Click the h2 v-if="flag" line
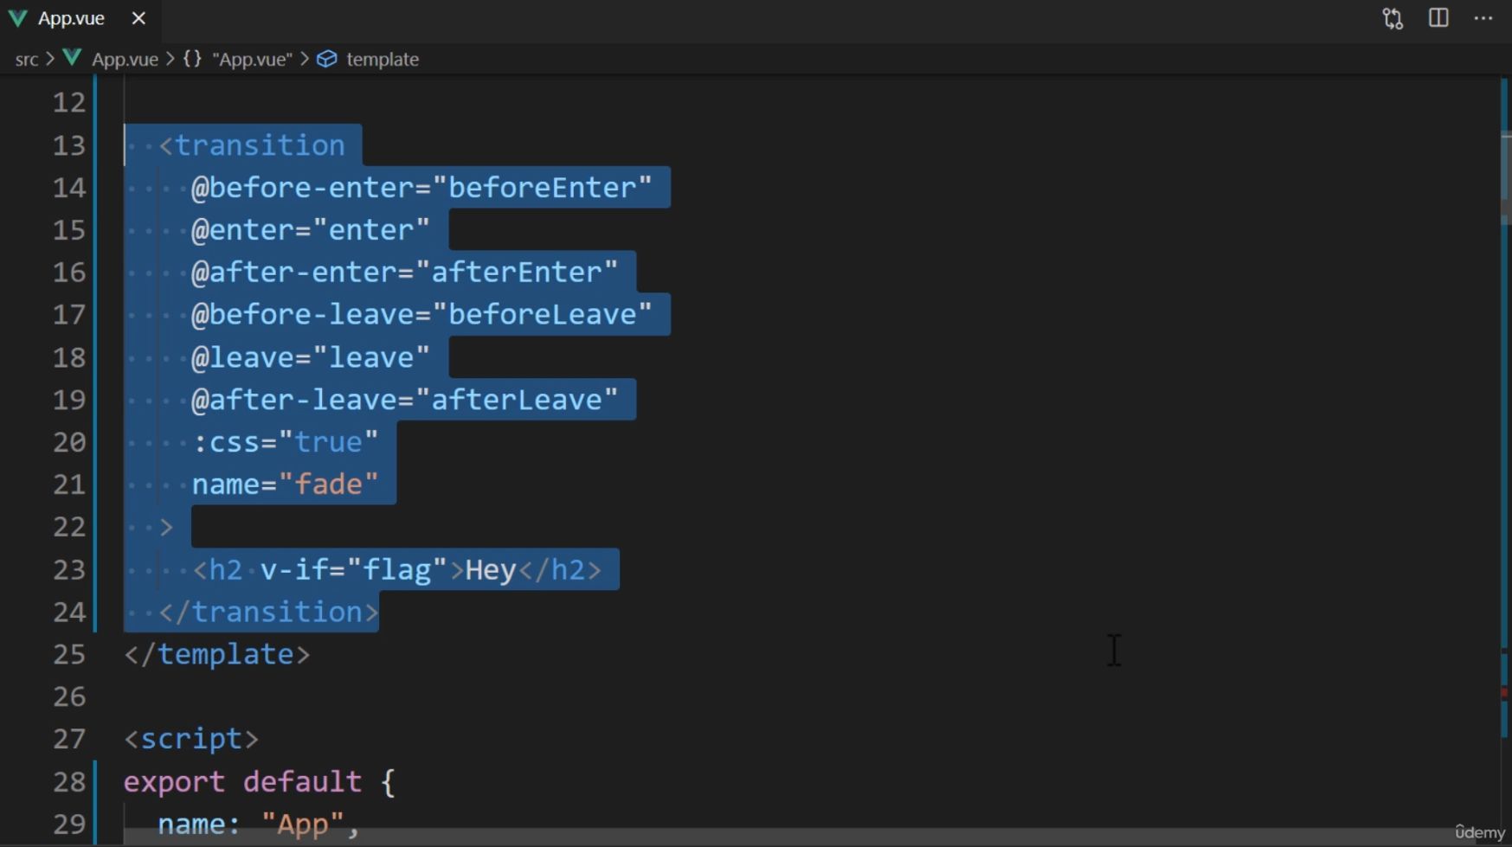The height and width of the screenshot is (847, 1512). (396, 569)
